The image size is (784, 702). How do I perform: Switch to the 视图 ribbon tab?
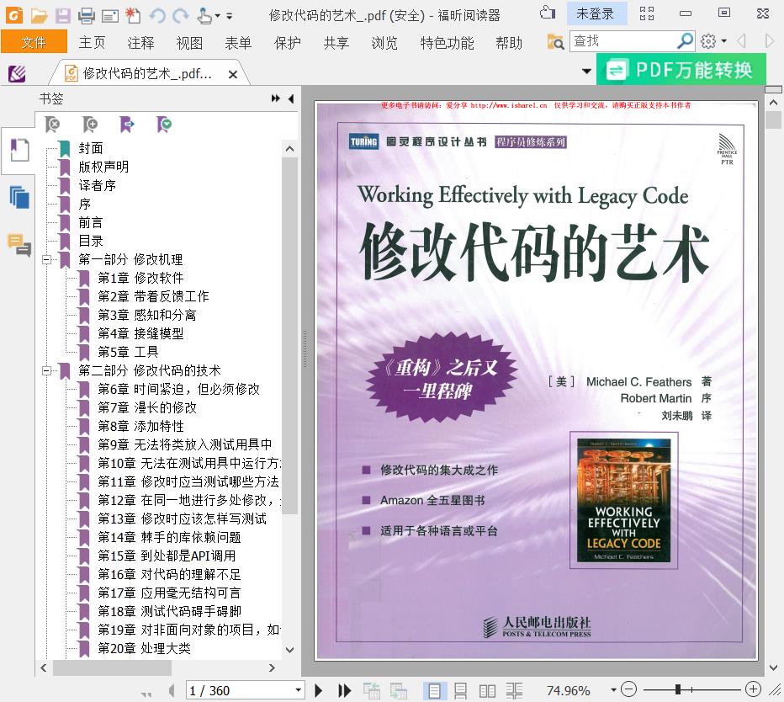point(189,43)
